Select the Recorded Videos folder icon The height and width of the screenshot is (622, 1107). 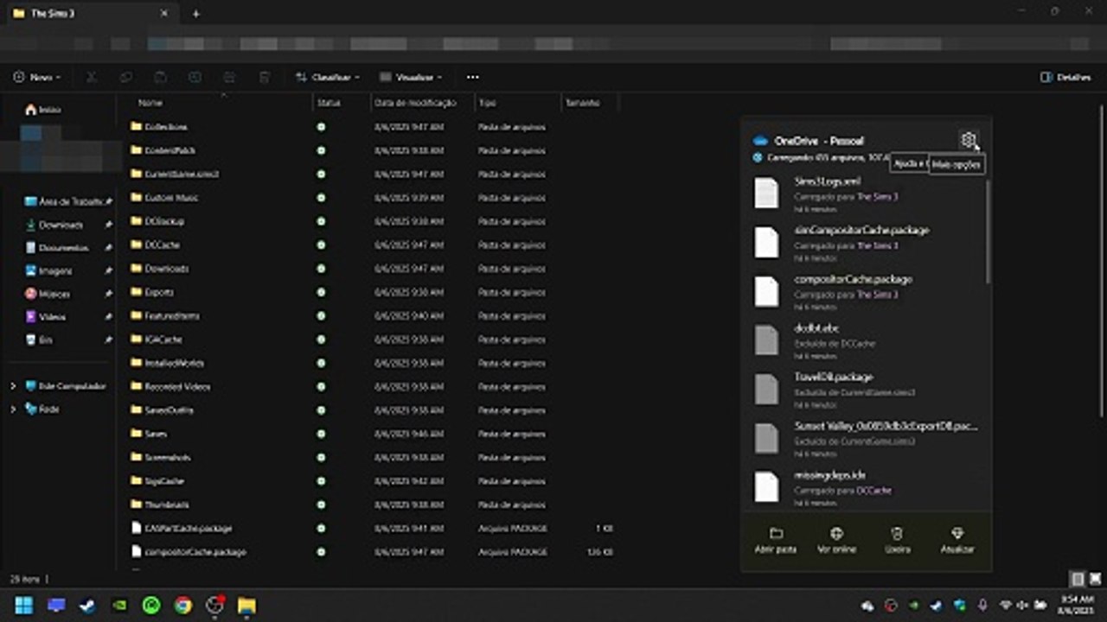point(136,386)
